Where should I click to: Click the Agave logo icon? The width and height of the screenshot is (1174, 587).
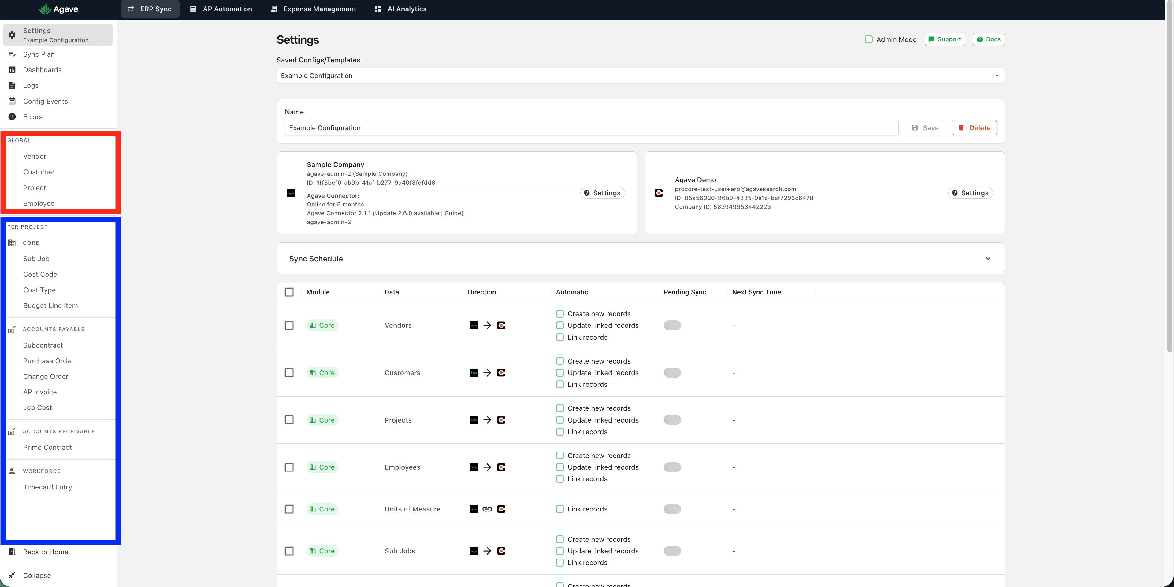click(x=45, y=9)
